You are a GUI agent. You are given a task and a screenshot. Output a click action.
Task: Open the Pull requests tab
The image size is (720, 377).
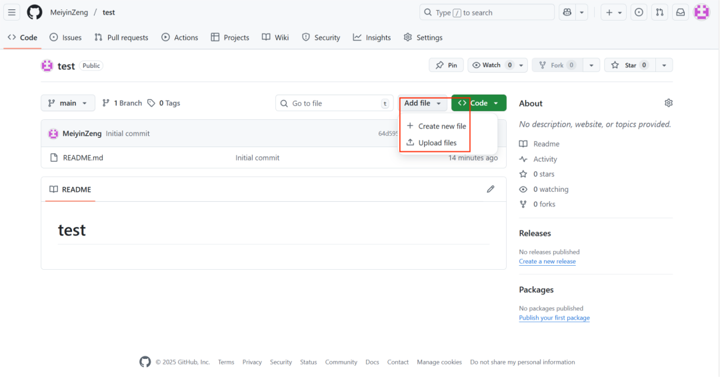coord(121,37)
